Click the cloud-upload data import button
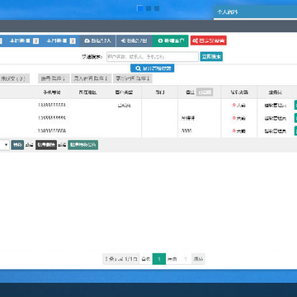 click(97, 40)
